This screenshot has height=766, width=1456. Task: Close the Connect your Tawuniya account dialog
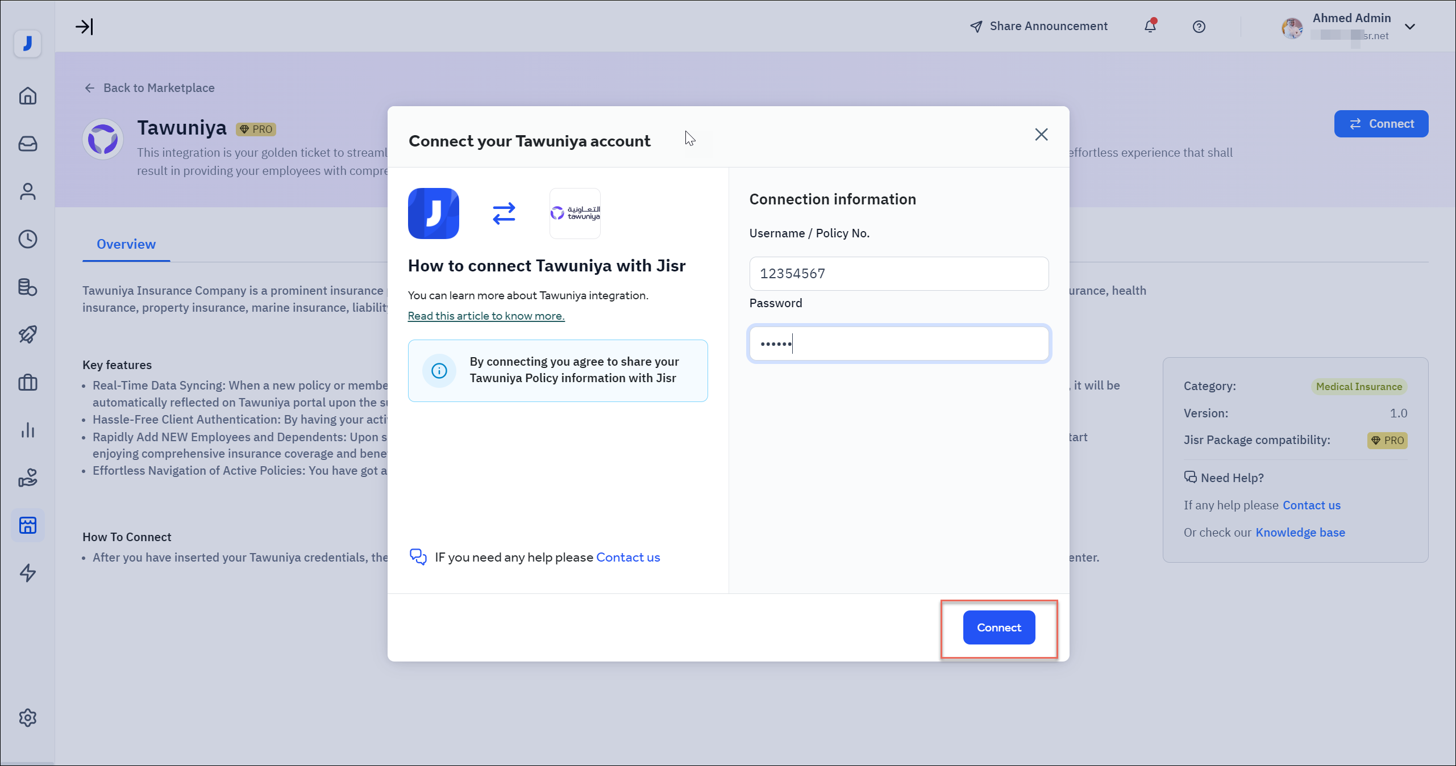click(x=1041, y=135)
